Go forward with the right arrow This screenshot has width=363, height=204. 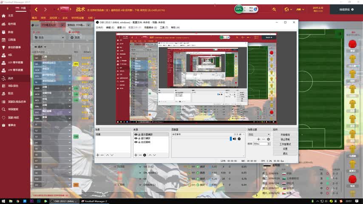pos(45,9)
